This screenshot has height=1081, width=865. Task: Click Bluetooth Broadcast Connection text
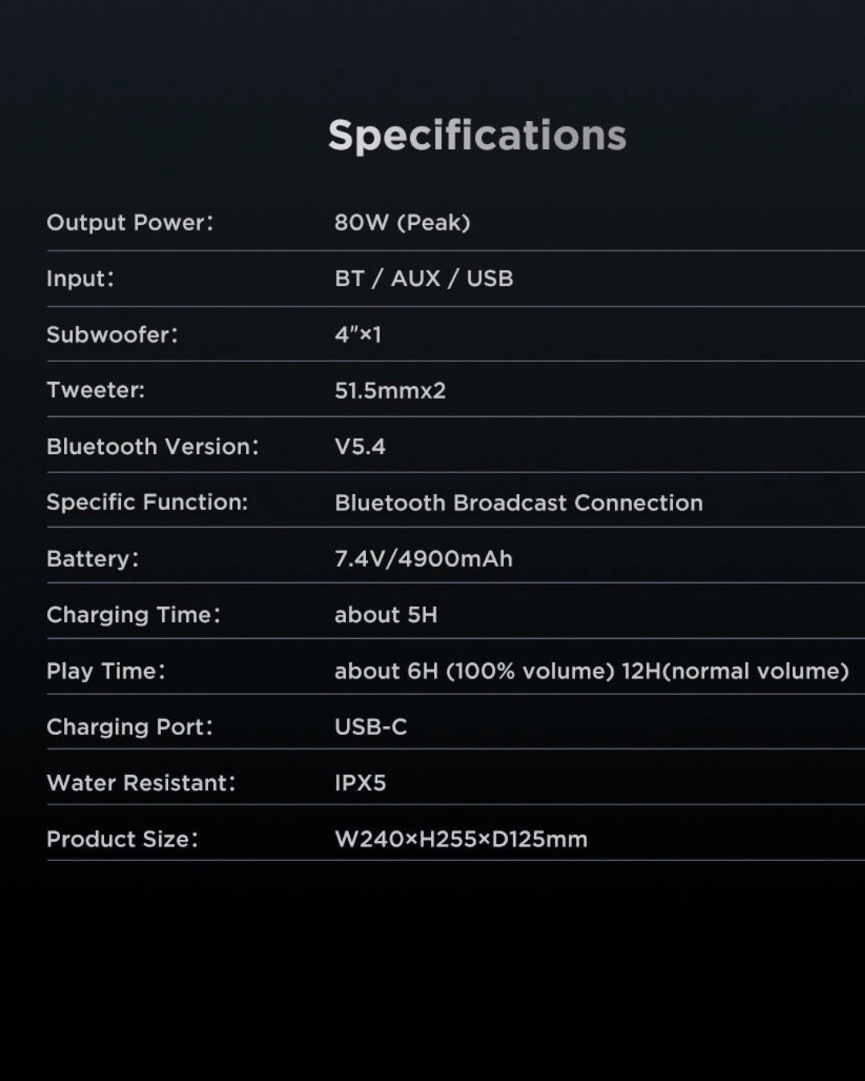(x=518, y=503)
